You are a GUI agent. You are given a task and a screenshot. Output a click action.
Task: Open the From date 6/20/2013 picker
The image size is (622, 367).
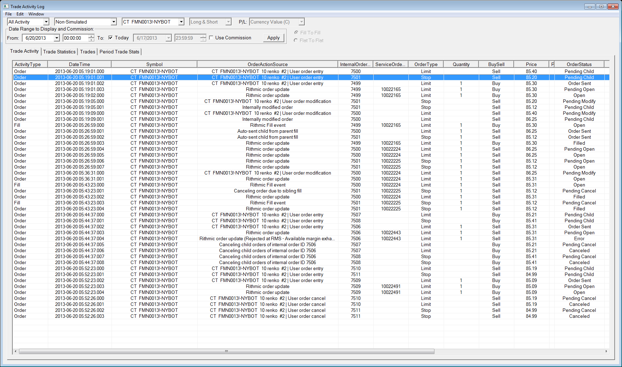(x=57, y=38)
